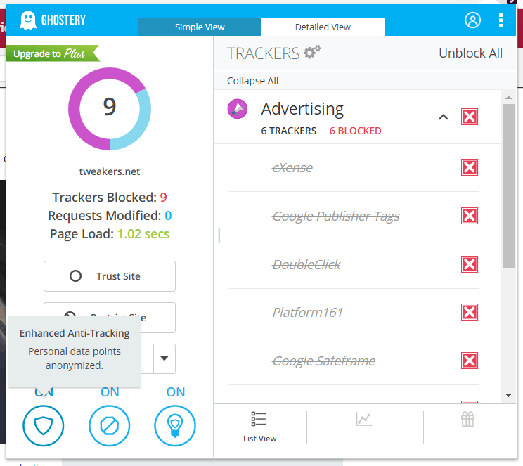The width and height of the screenshot is (523, 466).
Task: Unblock the cXense tracker
Action: tap(470, 167)
